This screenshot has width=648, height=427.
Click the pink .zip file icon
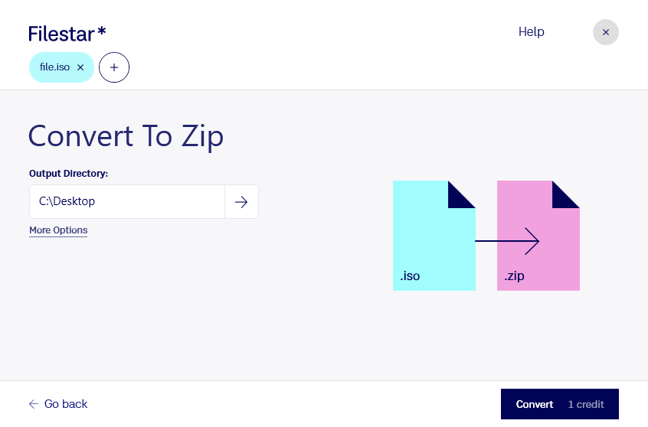[538, 236]
